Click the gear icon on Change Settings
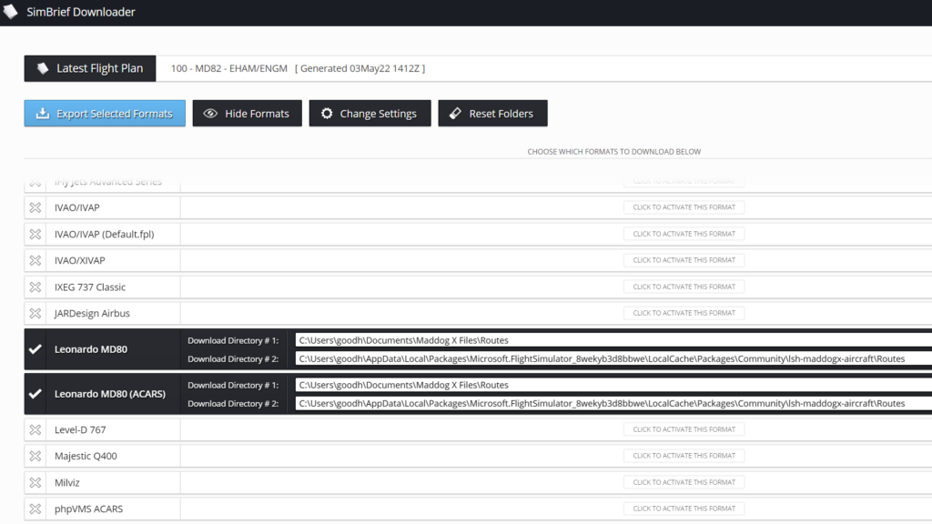Screen dimensions: 932x524 pyautogui.click(x=327, y=114)
